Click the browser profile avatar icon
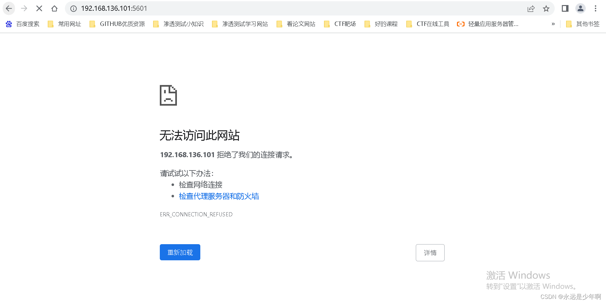 point(580,9)
